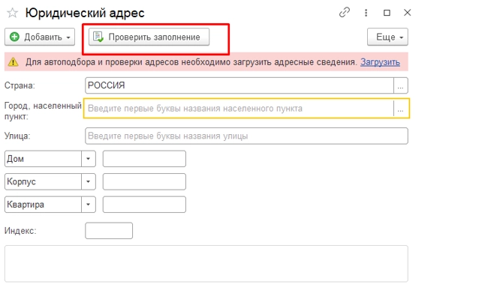The image size is (494, 296).
Task: Click the Улица: label
Action: tap(17, 136)
